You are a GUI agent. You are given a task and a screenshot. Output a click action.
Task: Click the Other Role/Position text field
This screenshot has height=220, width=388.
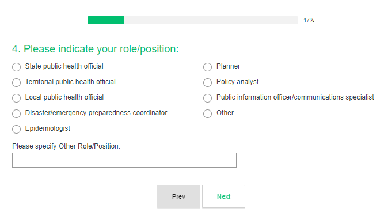(124, 160)
